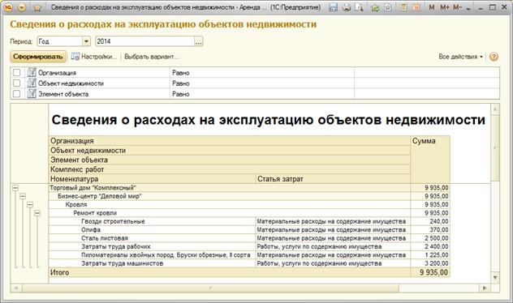The image size is (513, 303).
Task: Collapse the Торговый дом "Комплексный" group
Action: coord(15,188)
